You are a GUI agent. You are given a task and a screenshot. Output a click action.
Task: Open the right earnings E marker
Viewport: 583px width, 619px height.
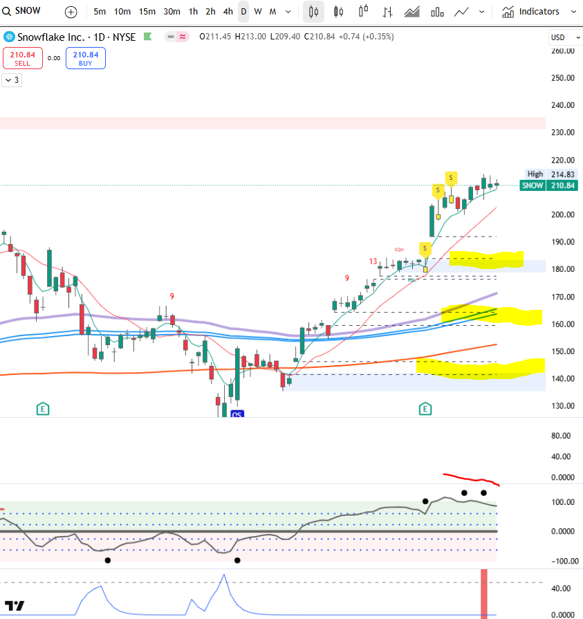(x=425, y=409)
